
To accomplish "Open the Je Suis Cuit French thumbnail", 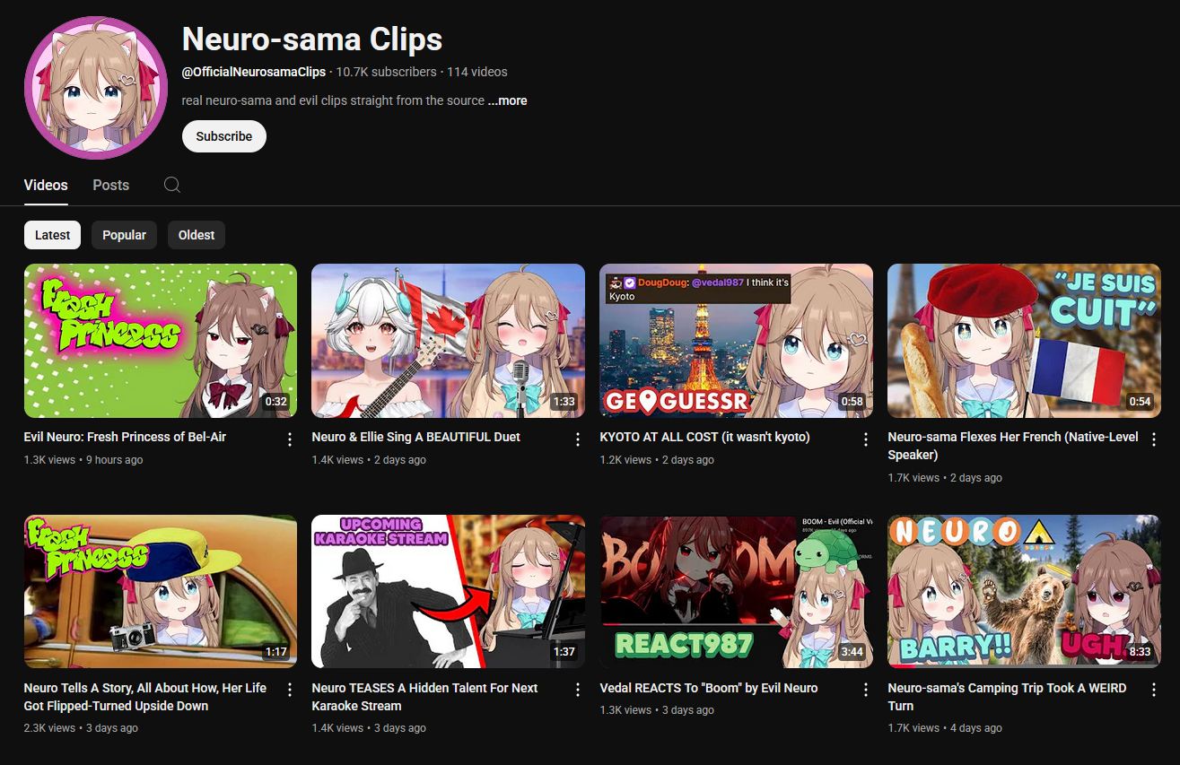I will click(1024, 341).
